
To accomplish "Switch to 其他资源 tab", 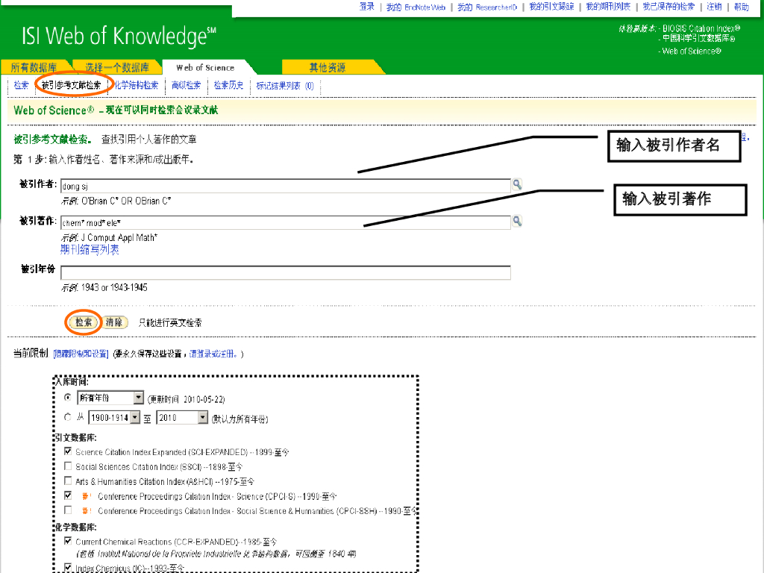I will tap(328, 67).
